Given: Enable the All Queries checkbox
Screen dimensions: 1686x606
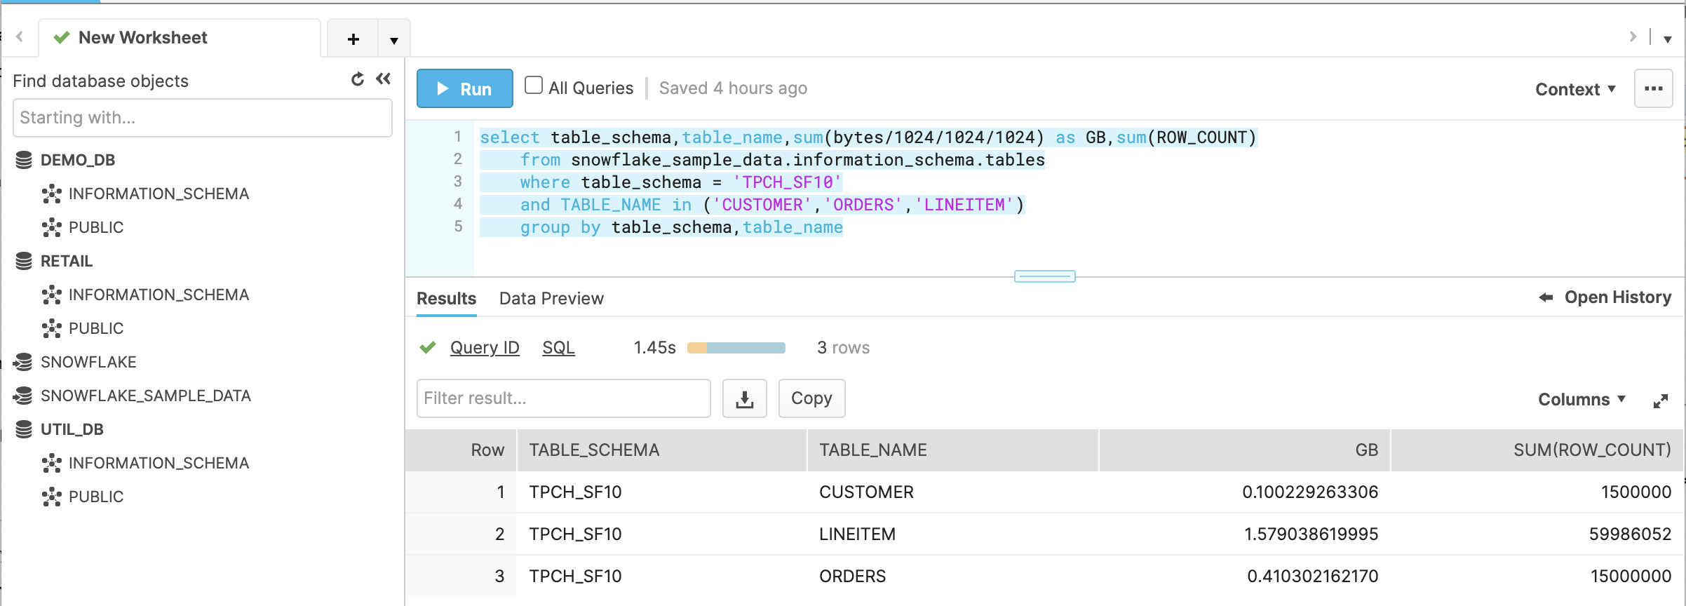Looking at the screenshot, I should pos(534,86).
